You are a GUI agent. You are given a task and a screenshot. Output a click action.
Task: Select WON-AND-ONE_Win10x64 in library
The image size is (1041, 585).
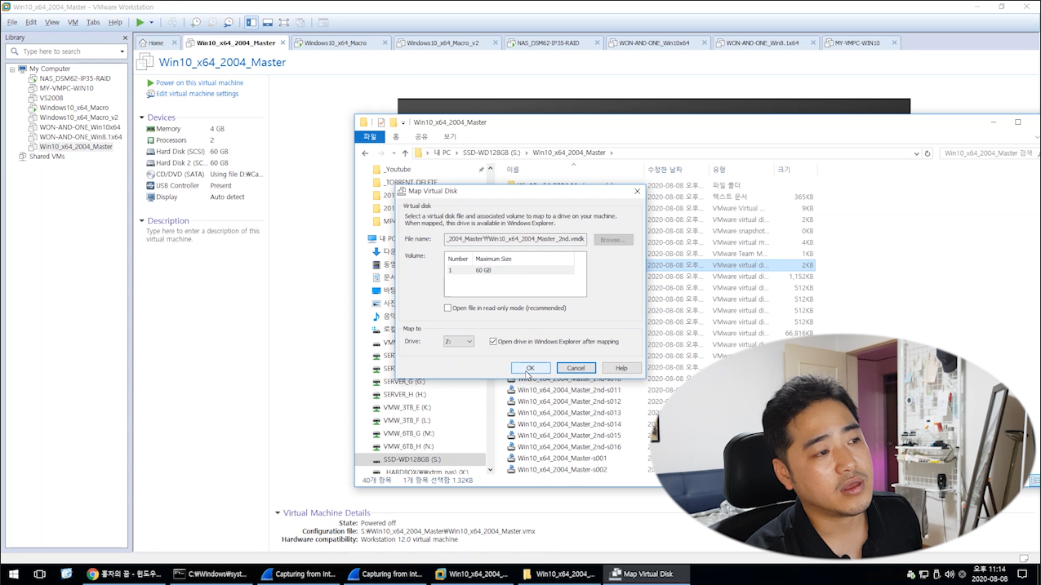click(79, 127)
